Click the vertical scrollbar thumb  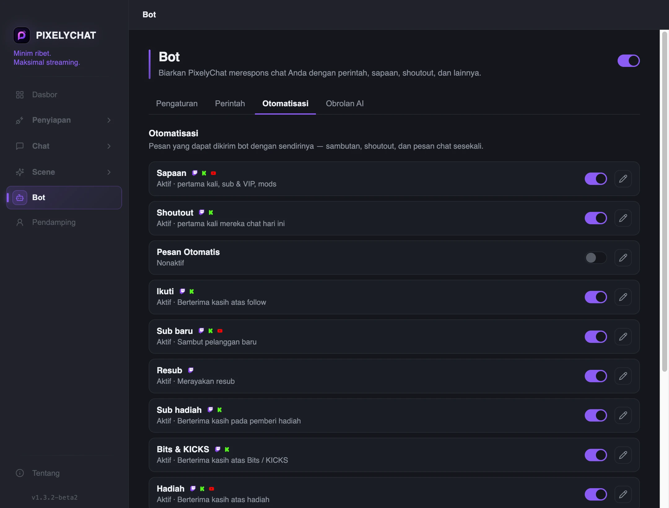[x=664, y=201]
